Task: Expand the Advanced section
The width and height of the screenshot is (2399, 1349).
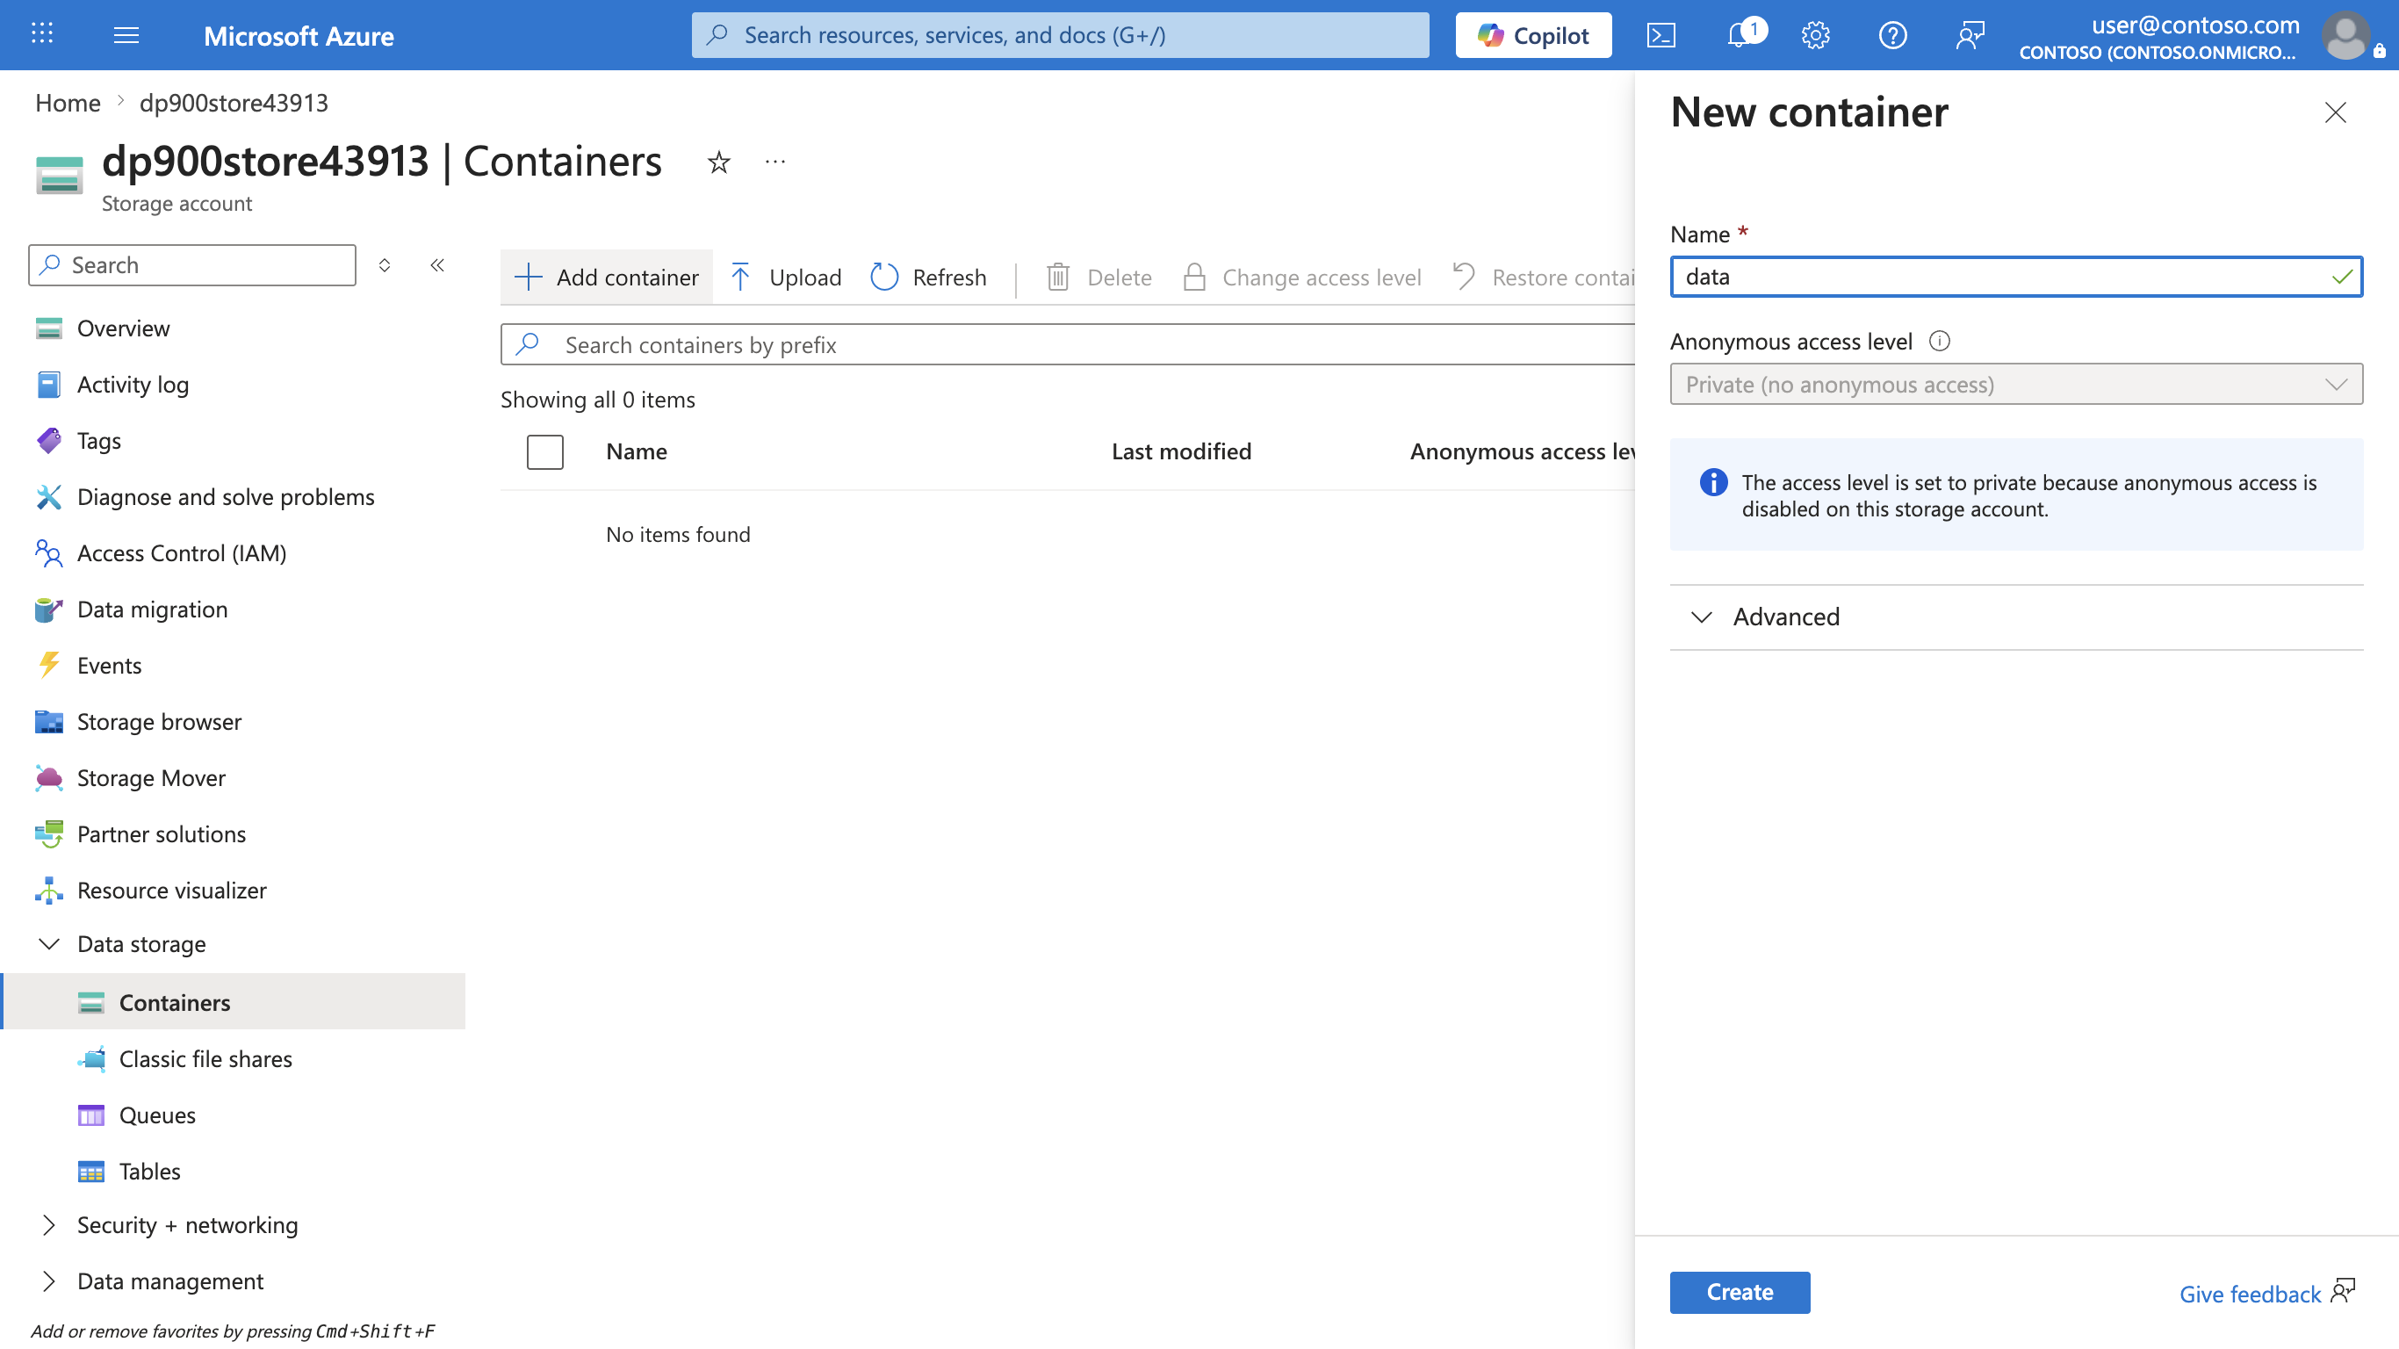Action: tap(2016, 617)
